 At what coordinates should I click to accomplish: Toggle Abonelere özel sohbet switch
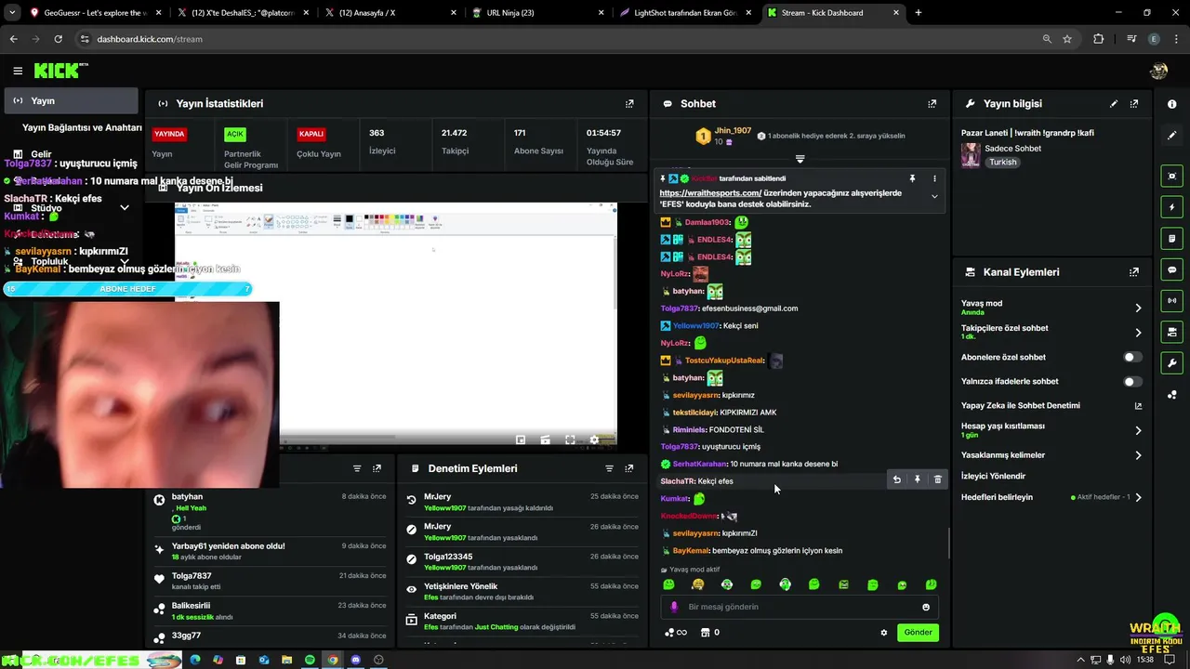pos(1131,357)
